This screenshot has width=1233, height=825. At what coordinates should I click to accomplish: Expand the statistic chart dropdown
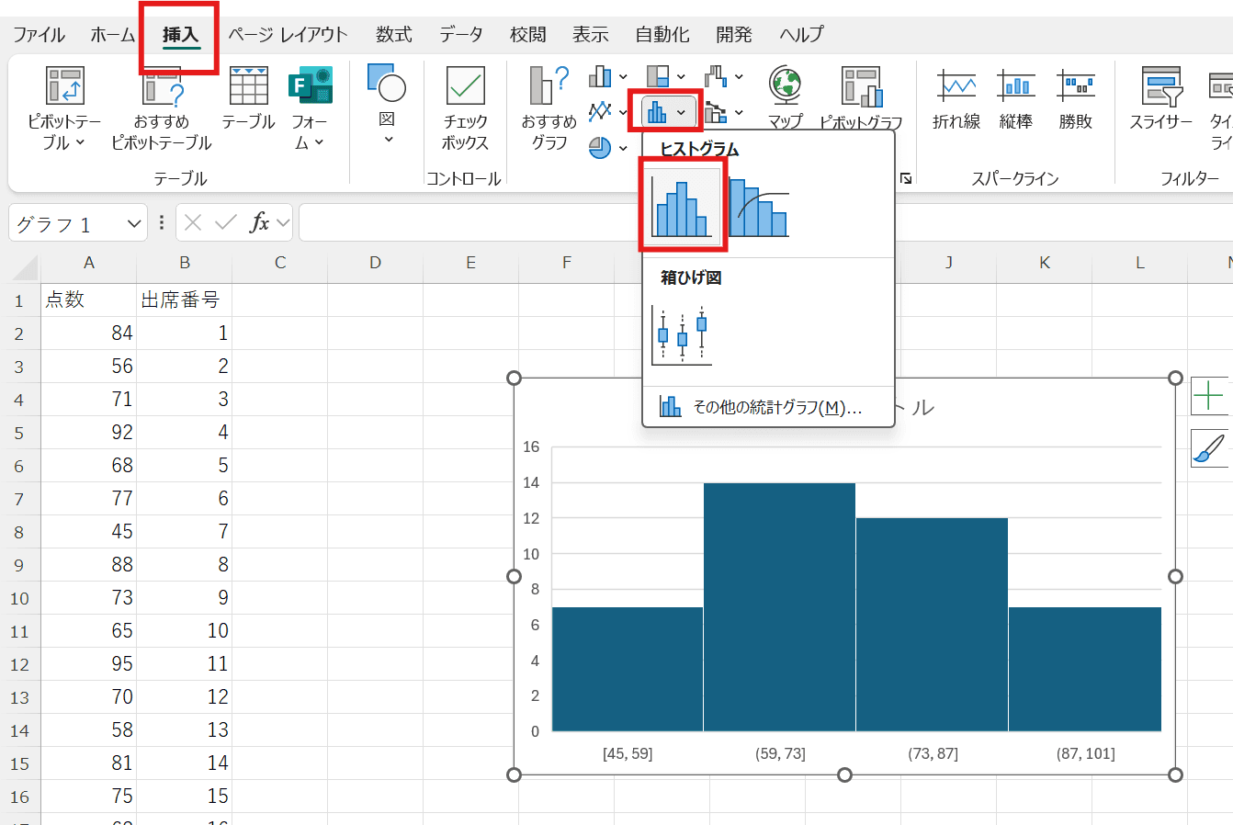pos(681,112)
